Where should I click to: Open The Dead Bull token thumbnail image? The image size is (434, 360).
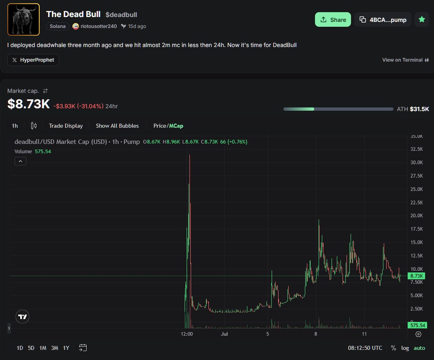23,19
